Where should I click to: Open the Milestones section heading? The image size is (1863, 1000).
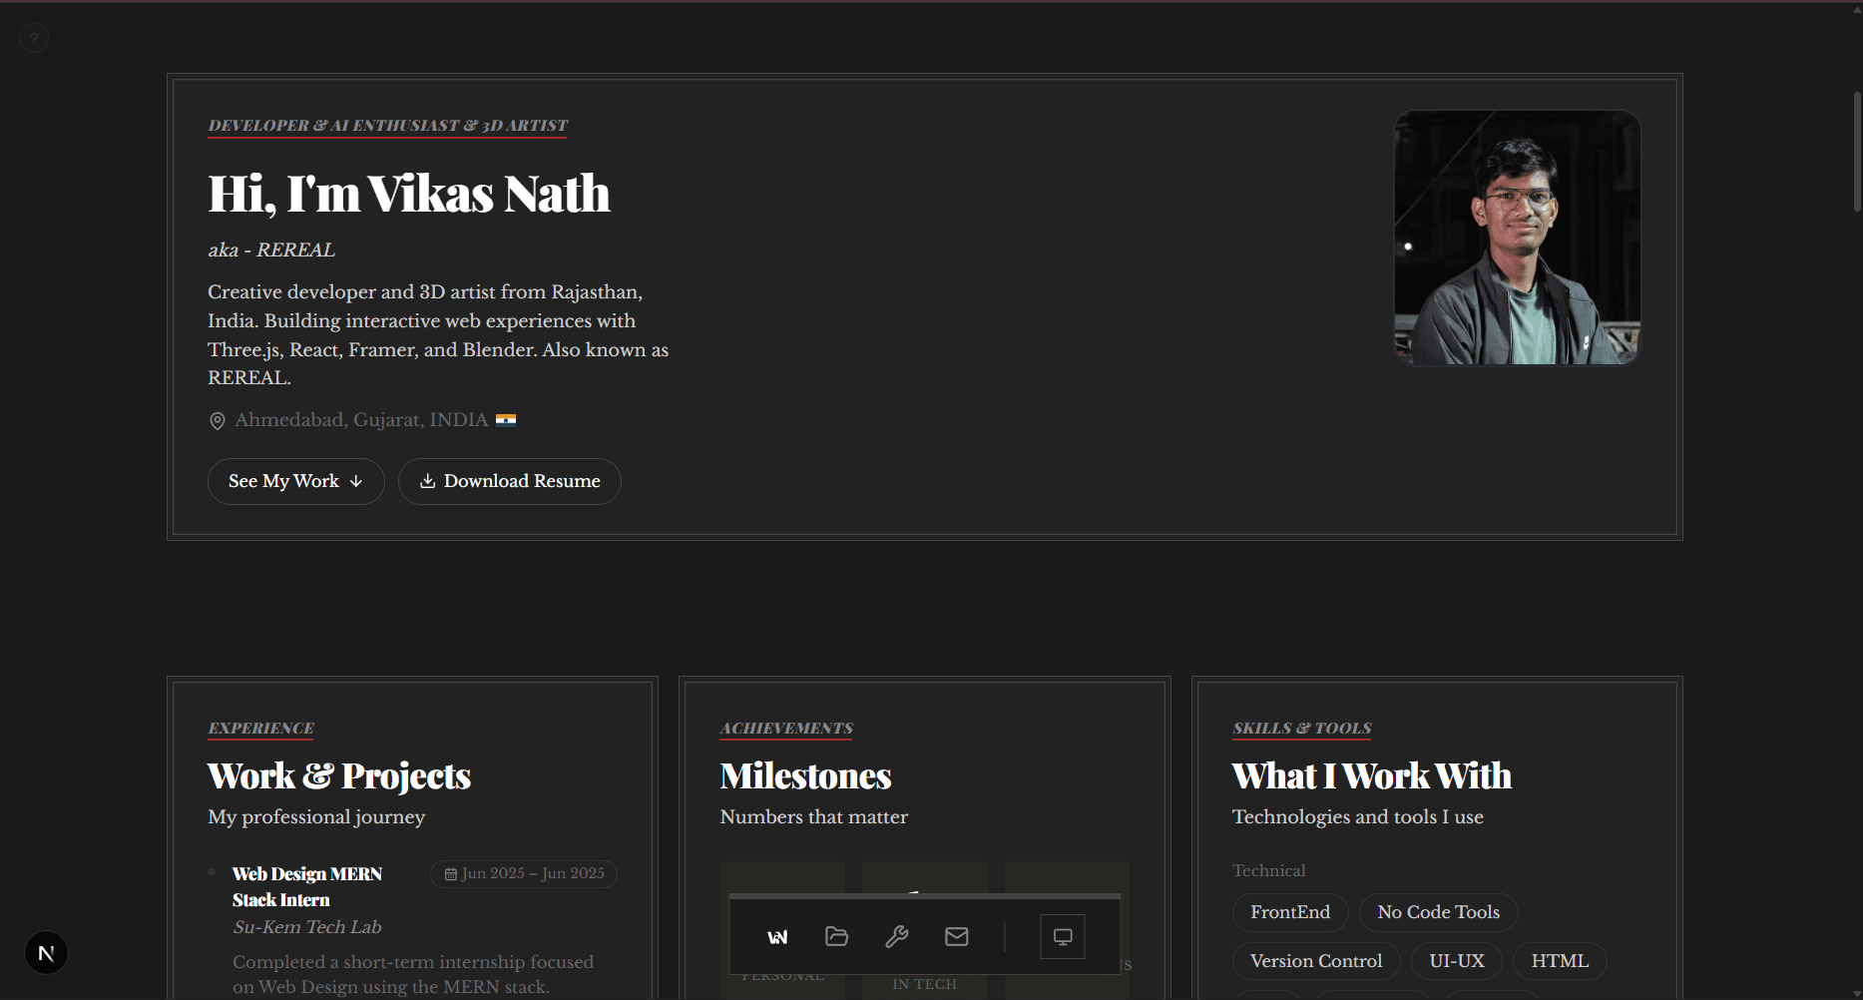click(805, 775)
